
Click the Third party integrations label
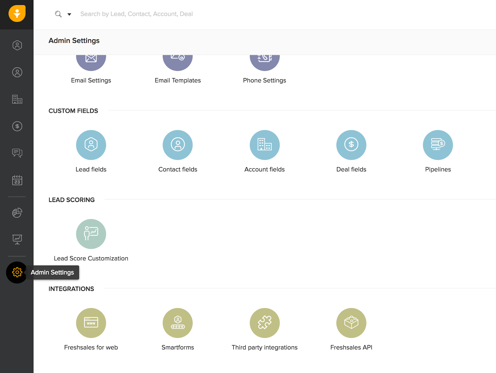pos(265,348)
